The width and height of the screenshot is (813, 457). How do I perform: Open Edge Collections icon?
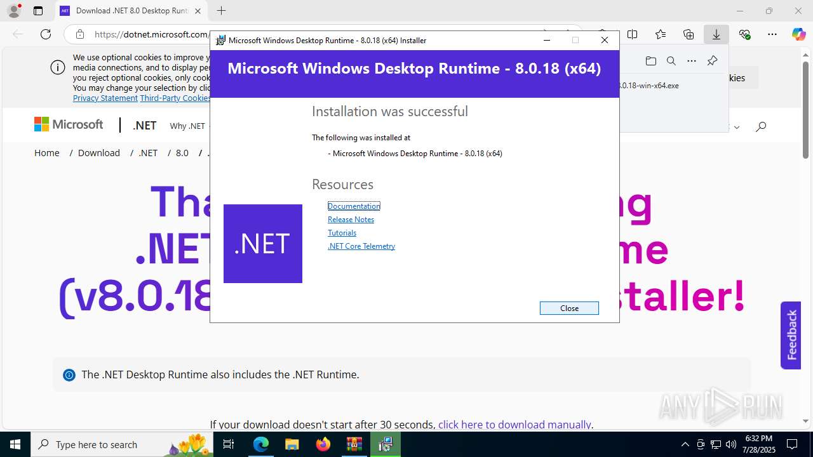(x=689, y=34)
